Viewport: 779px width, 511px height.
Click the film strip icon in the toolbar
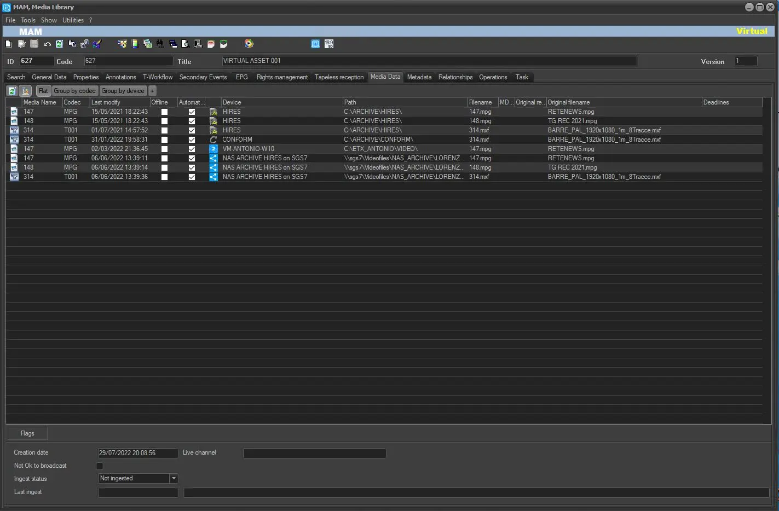135,44
